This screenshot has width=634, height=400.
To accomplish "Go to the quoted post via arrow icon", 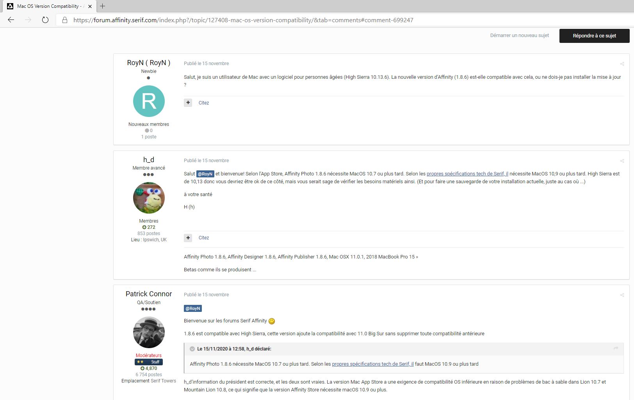I will point(616,349).
